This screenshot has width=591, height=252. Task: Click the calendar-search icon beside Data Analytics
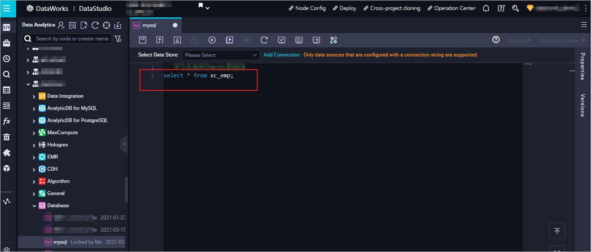point(73,25)
